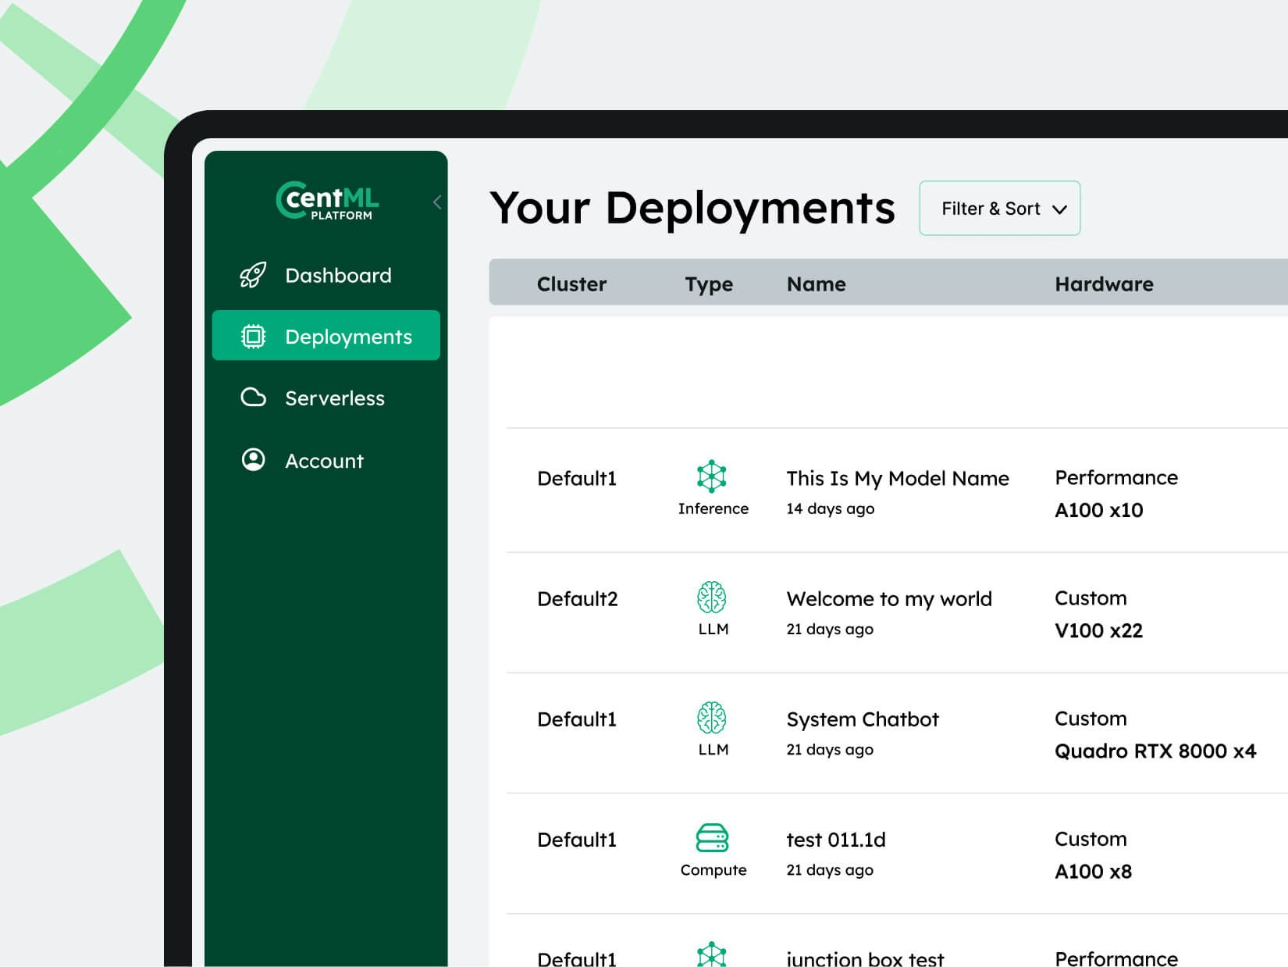Image resolution: width=1288 pixels, height=967 pixels.
Task: Open deployment System Chatbot
Action: (x=863, y=719)
